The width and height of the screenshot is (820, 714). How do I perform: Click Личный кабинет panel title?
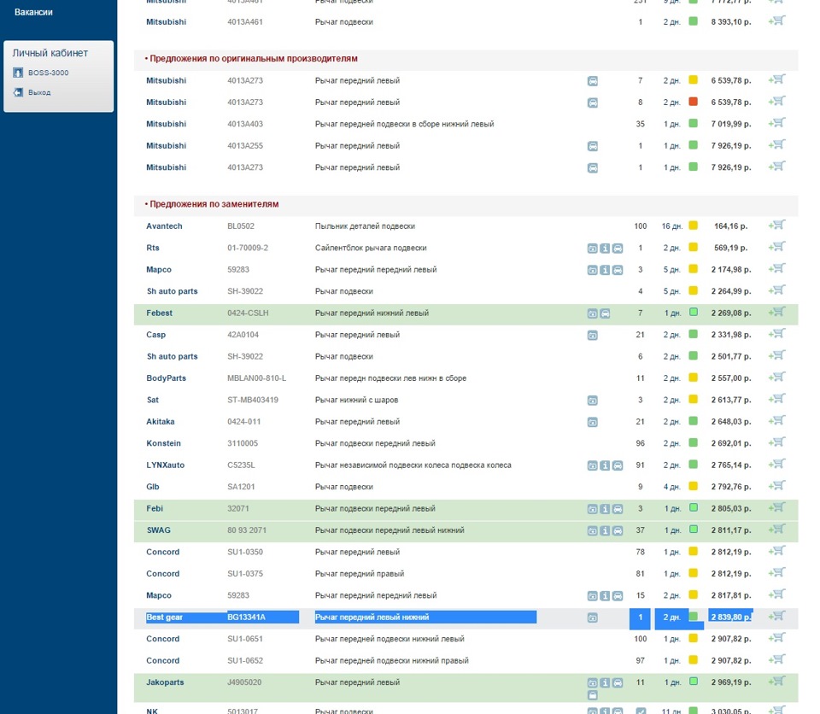click(50, 53)
